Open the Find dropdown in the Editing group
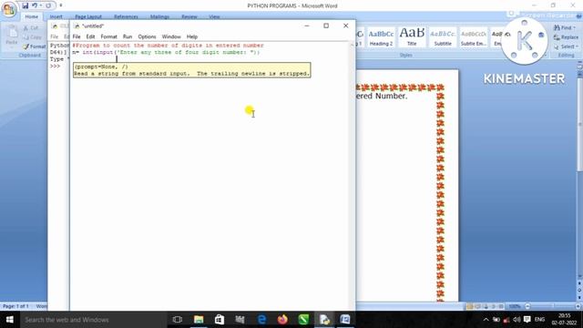Screen dimensions: 583x328 [x=565, y=28]
